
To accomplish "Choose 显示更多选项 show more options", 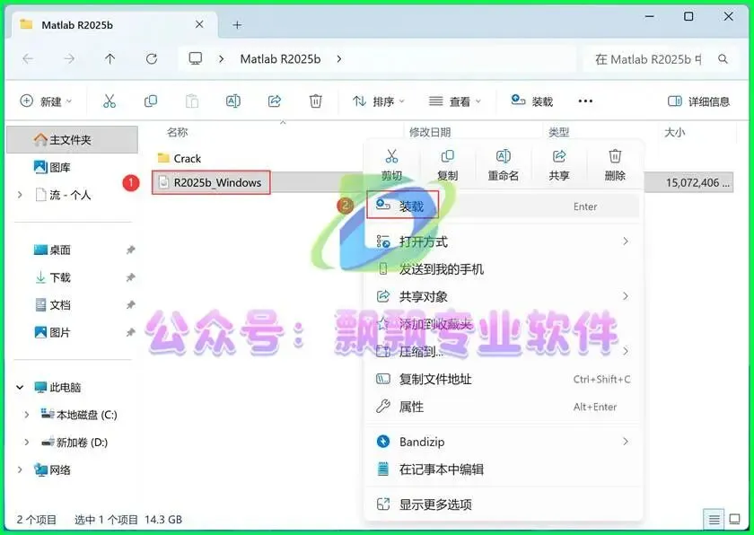I will pos(504,504).
